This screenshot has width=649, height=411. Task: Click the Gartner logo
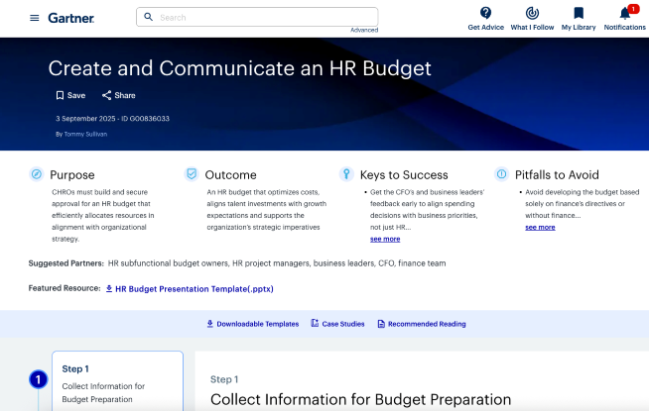(x=71, y=18)
